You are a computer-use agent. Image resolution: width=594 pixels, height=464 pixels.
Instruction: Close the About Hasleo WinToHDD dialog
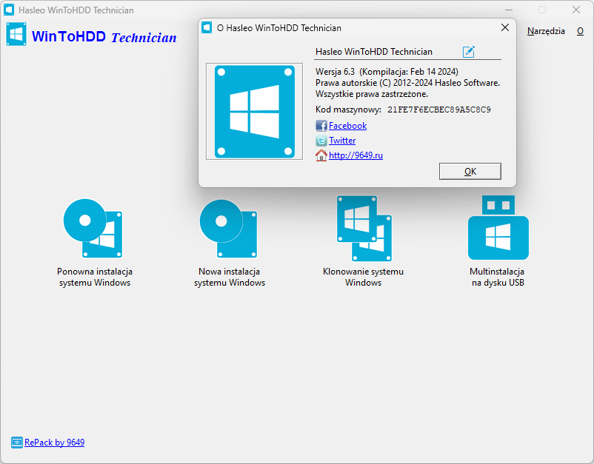coord(505,27)
